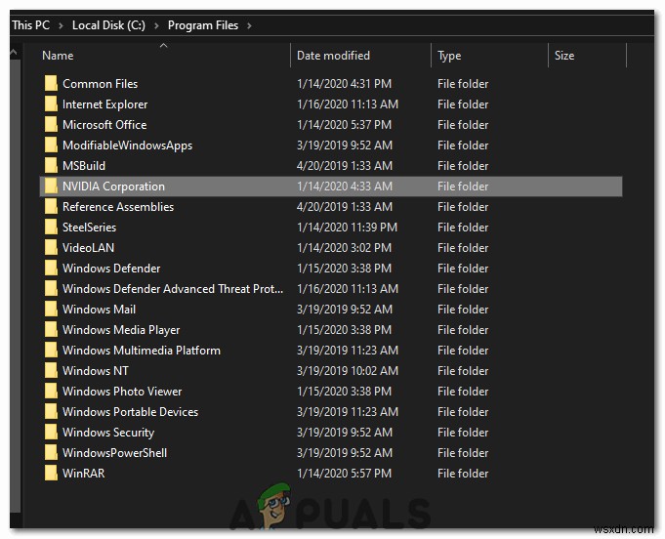The height and width of the screenshot is (539, 665).
Task: Select the Reference Assemblies name text
Action: pos(118,207)
